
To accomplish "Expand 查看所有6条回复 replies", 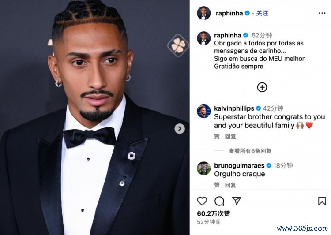I will click(x=250, y=151).
